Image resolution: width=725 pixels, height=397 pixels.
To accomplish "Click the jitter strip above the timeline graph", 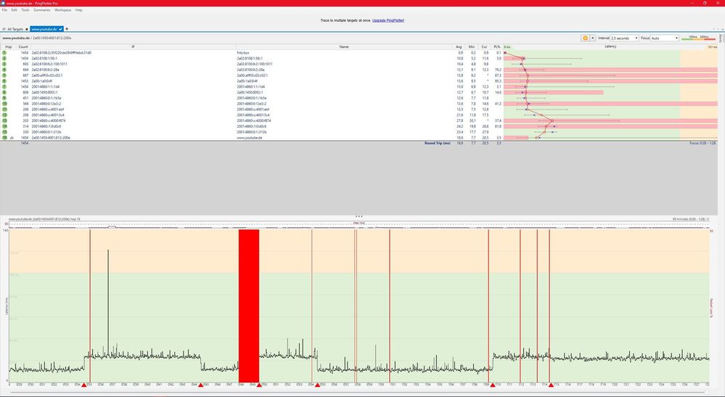I will [x=359, y=224].
